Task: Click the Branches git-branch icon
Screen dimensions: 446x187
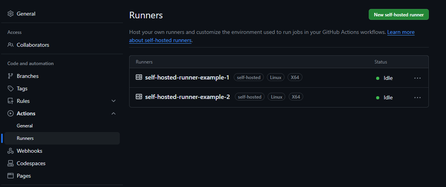Action: (x=11, y=76)
